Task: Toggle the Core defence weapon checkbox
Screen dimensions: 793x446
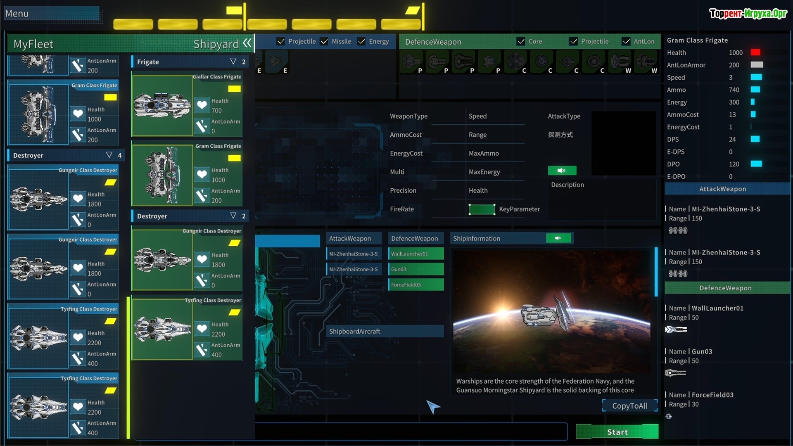Action: coord(521,41)
